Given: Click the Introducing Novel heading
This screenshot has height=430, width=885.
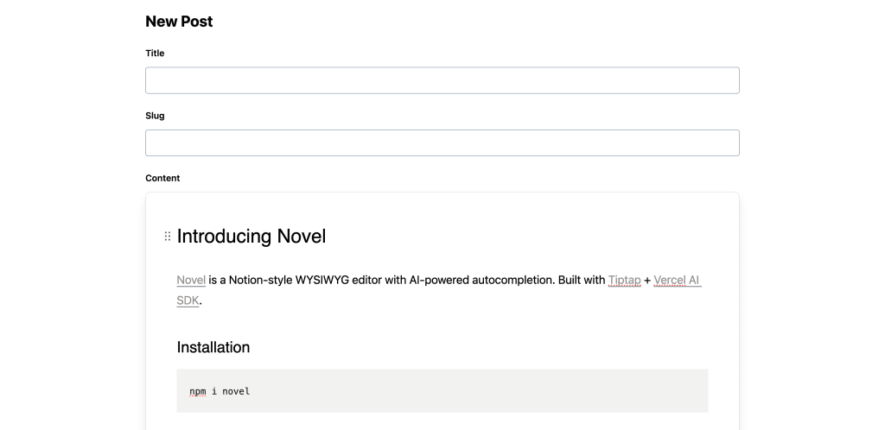Looking at the screenshot, I should [x=251, y=236].
